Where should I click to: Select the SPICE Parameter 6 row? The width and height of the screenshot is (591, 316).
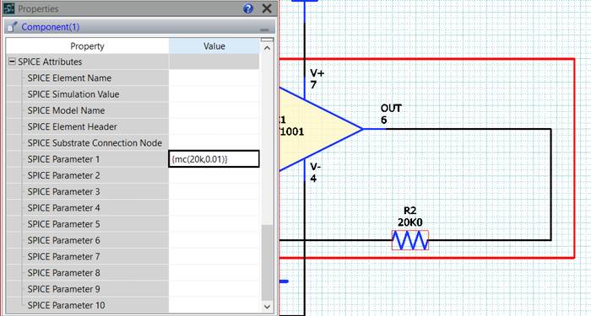[x=133, y=240]
